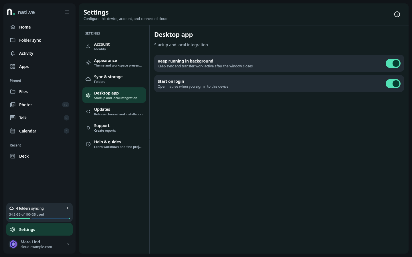Screen dimensions: 412x257
Task: Click the Help & guides info icon
Action: point(88,144)
